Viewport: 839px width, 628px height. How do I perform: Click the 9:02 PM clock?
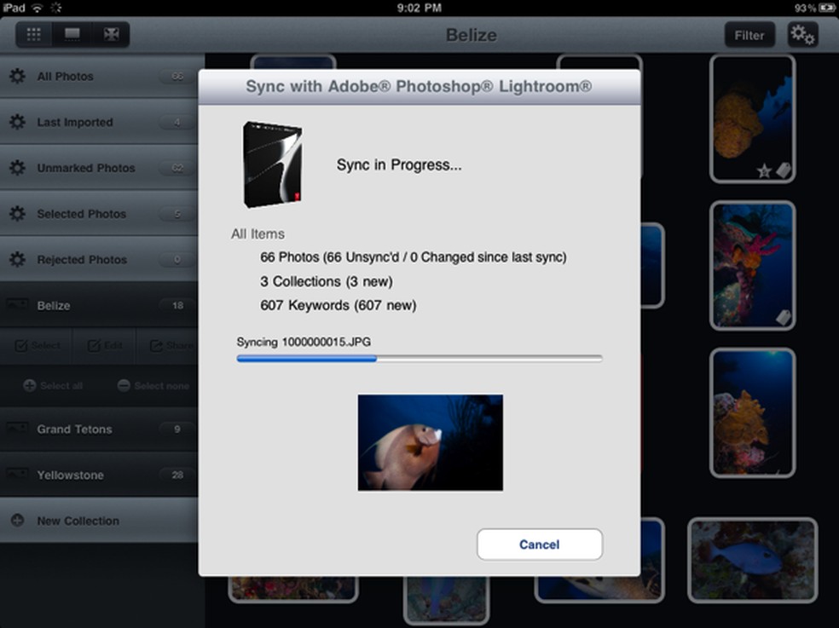click(x=419, y=8)
